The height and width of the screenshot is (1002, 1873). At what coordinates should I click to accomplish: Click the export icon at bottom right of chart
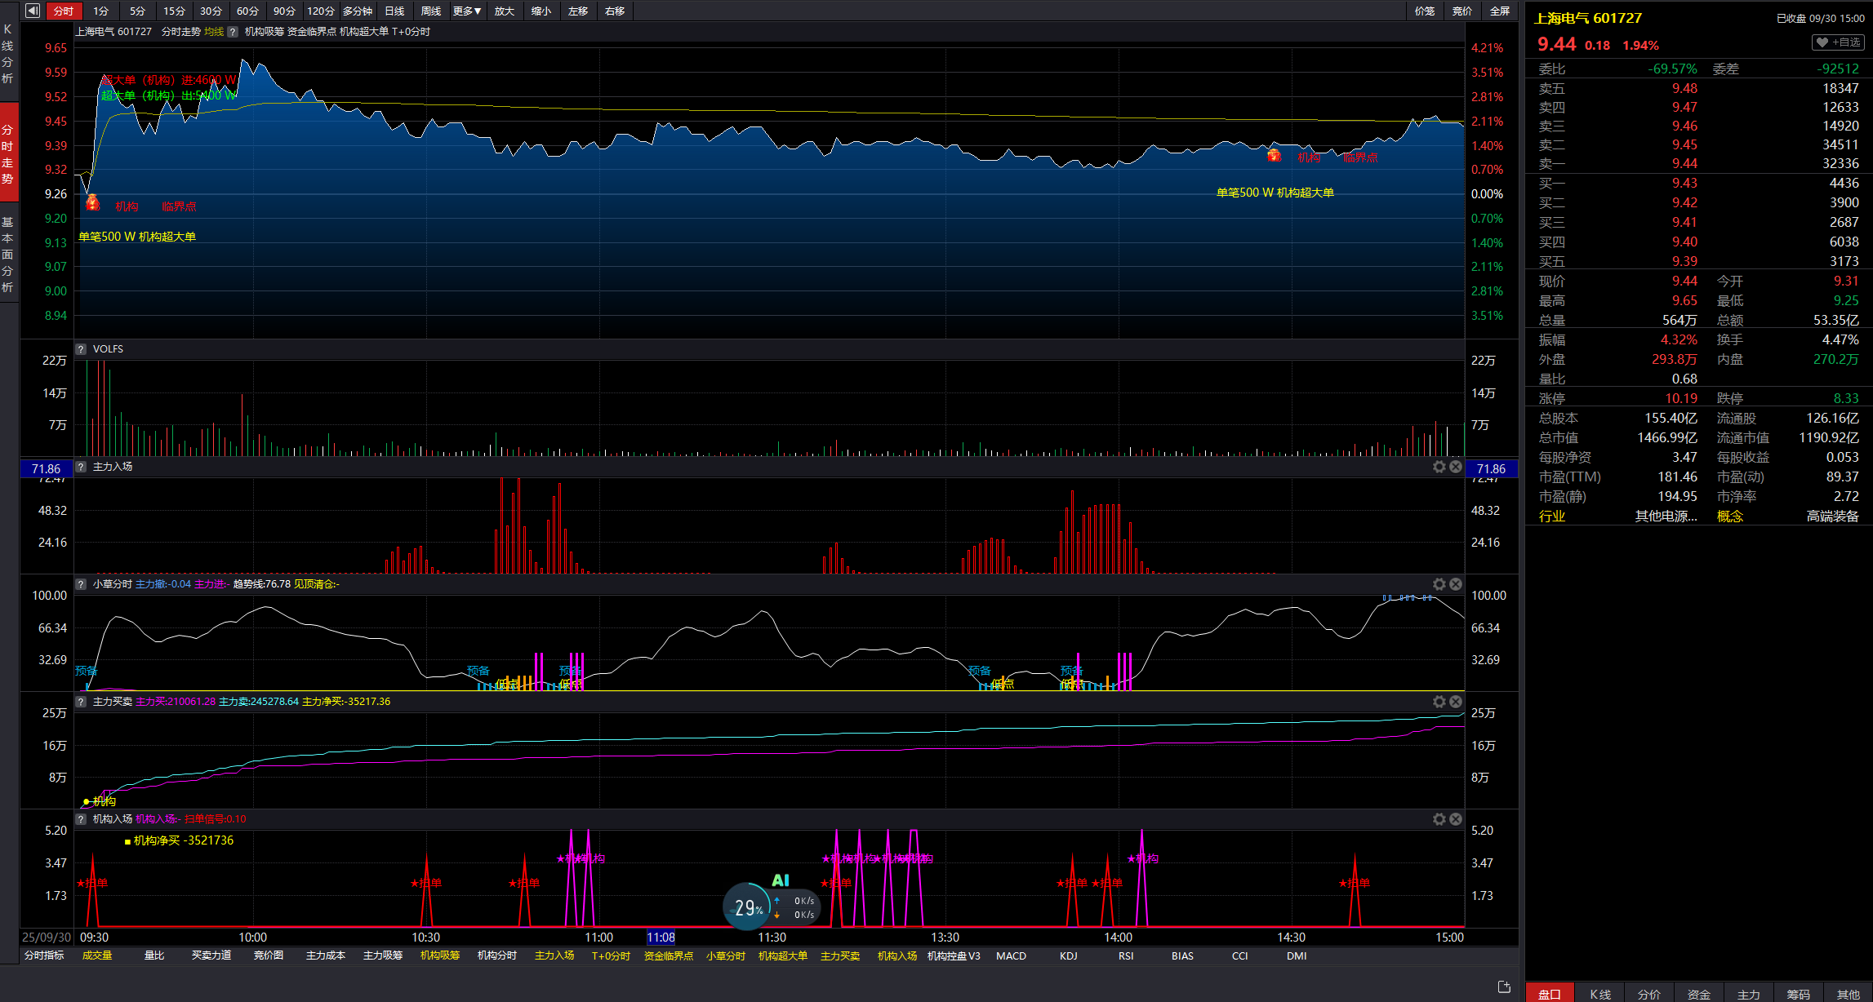pyautogui.click(x=1504, y=987)
